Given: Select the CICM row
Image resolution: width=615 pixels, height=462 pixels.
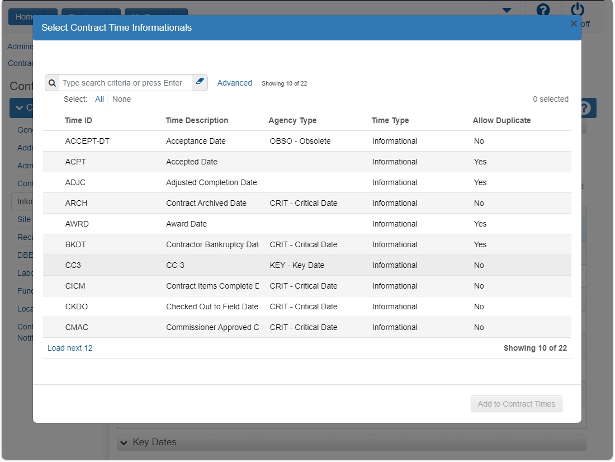Looking at the screenshot, I should point(307,286).
